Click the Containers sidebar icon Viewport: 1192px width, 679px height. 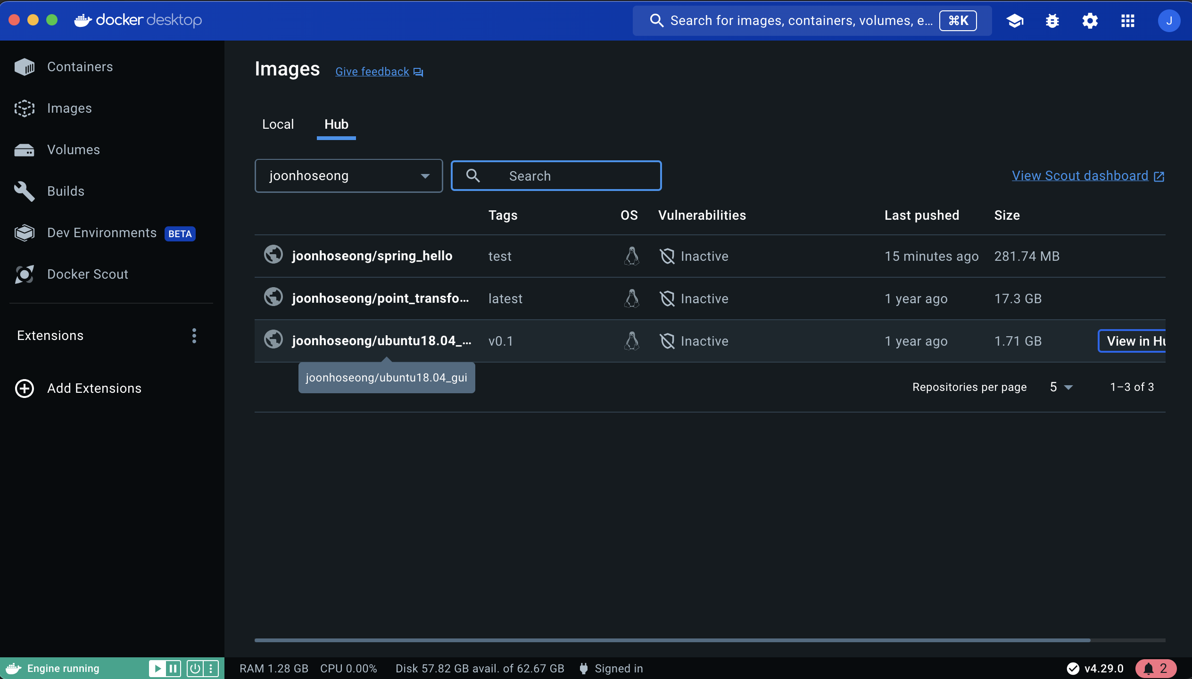(25, 67)
